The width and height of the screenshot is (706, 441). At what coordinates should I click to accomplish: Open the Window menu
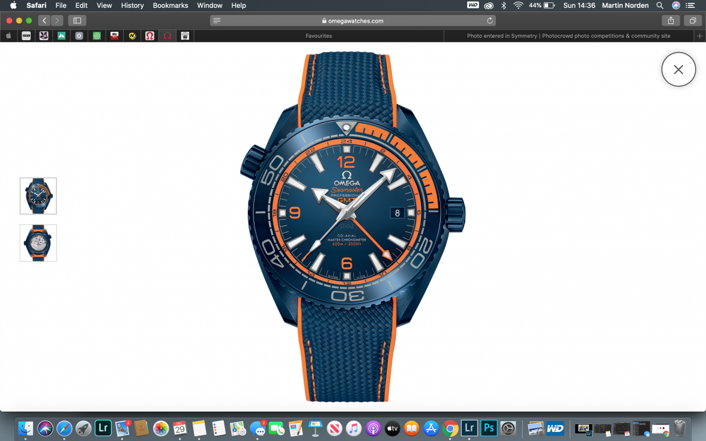click(x=210, y=5)
